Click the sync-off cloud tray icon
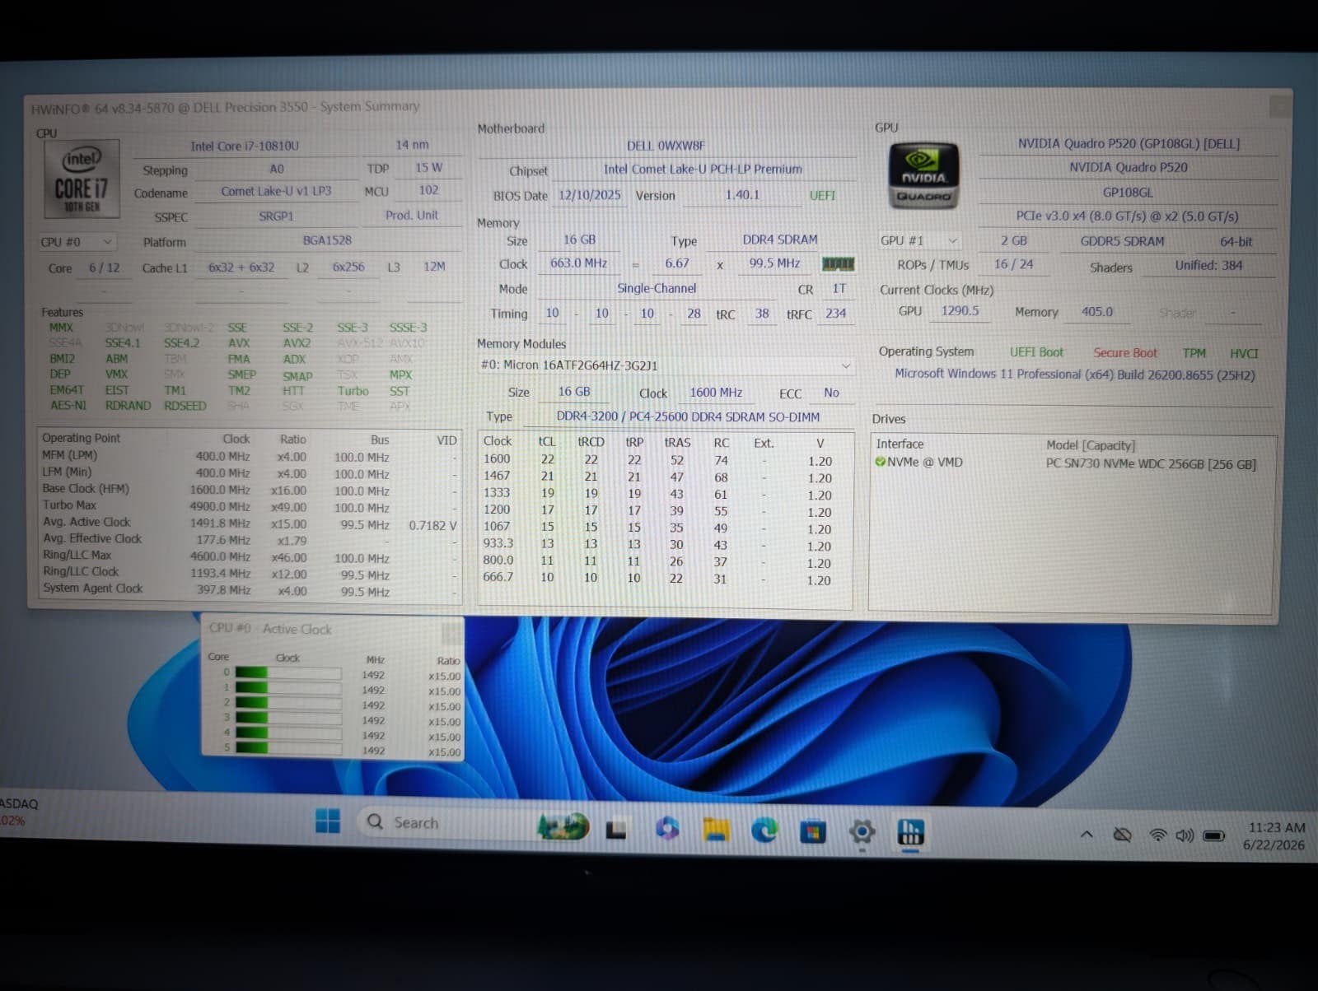Screen dimensions: 1318x991 pyautogui.click(x=1122, y=835)
